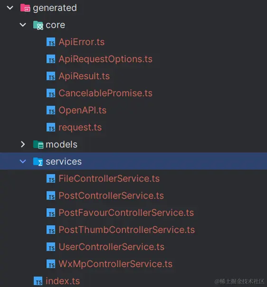This screenshot has width=267, height=287.
Task: Click the green models folder icon
Action: (x=38, y=145)
